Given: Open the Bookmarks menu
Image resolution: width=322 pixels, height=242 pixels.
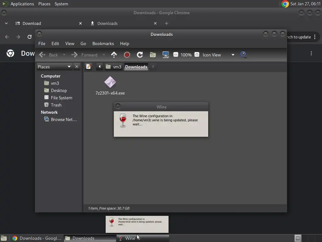Looking at the screenshot, I should [103, 43].
